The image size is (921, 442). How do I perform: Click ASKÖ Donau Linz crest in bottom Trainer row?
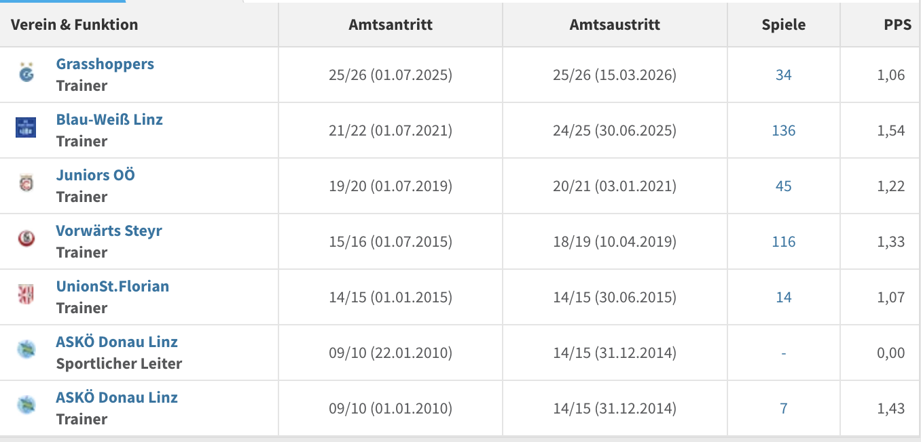(26, 405)
